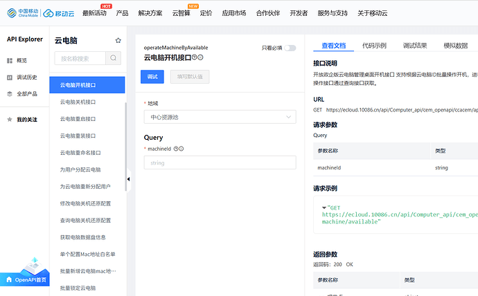The image size is (478, 296).
Task: Click the 全部产品 stack icon
Action: pyautogui.click(x=10, y=94)
